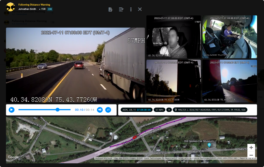Select the bottom-right sun-glare camera thumbnail
Image resolution: width=264 pixels, height=167 pixels.
coord(229,81)
